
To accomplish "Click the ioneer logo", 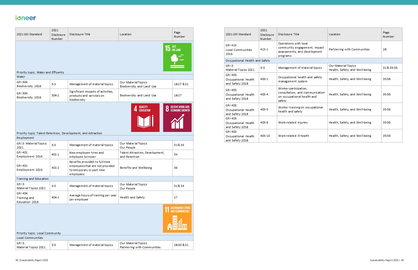I will pyautogui.click(x=26, y=18).
